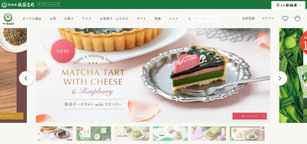Select the last carousel thumbnail
307x144 pixels.
click(x=247, y=134)
